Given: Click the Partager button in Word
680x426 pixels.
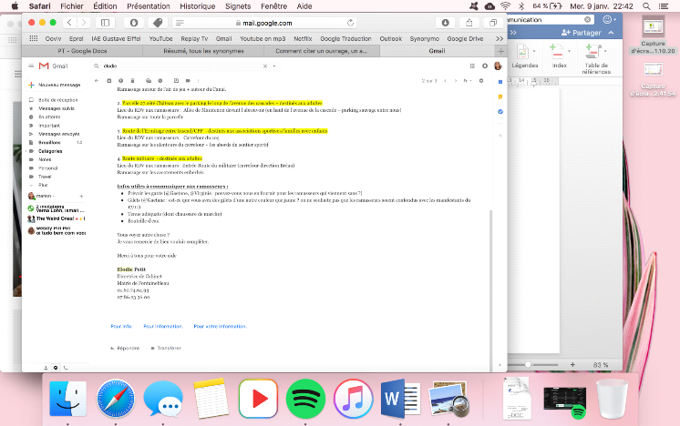Looking at the screenshot, I should click(x=582, y=33).
